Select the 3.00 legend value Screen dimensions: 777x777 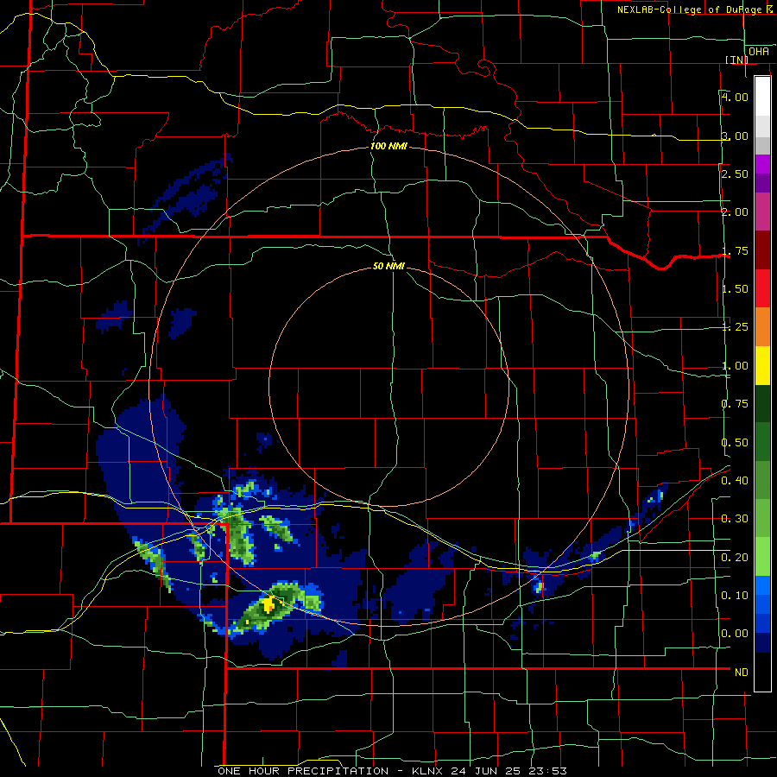pos(735,136)
